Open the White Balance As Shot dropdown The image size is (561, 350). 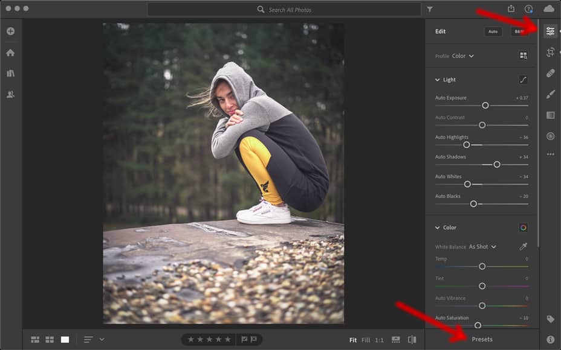pos(482,247)
